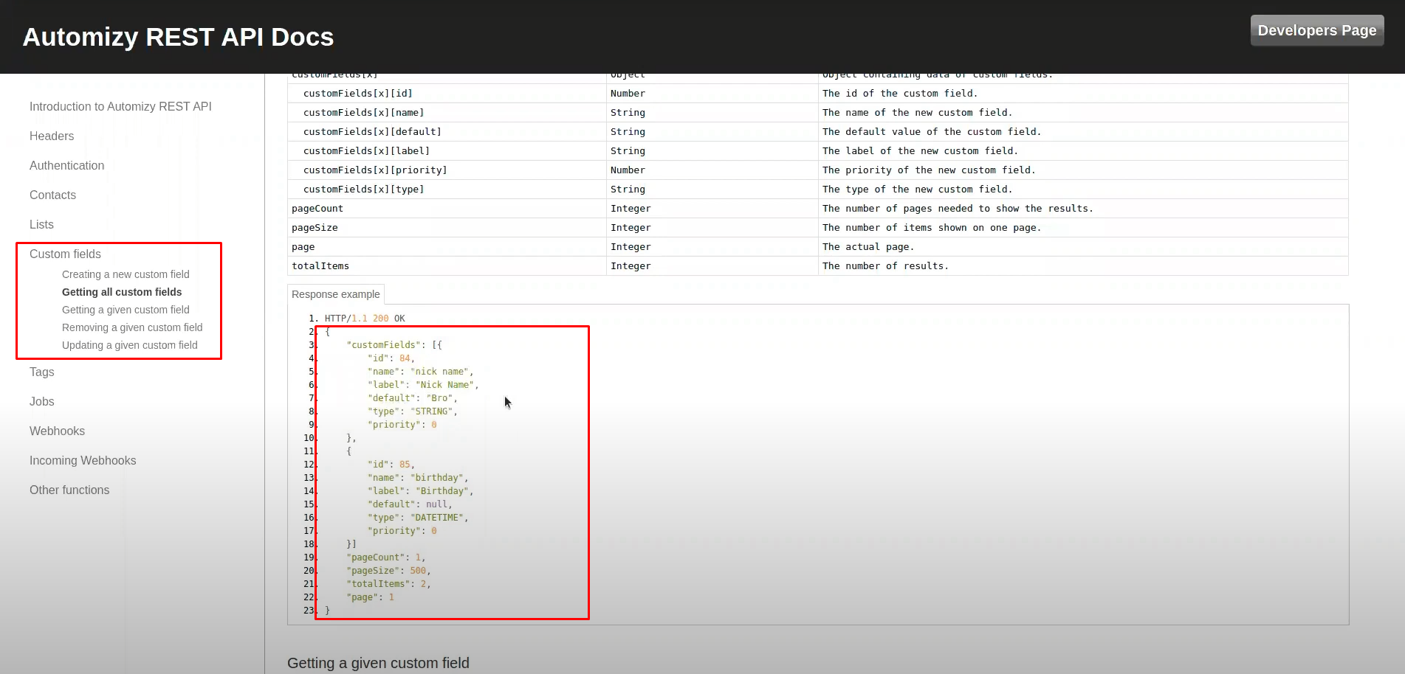Open the Authentication section
Image resolution: width=1405 pixels, height=674 pixels.
tap(67, 165)
